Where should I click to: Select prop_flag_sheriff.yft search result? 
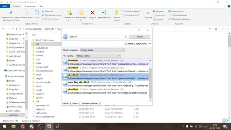click(105, 84)
